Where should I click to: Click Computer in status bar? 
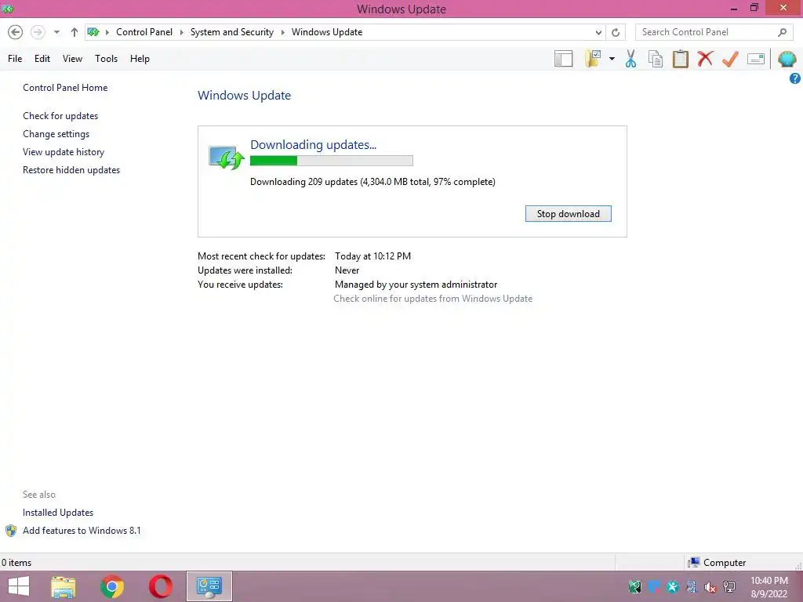[x=717, y=563]
